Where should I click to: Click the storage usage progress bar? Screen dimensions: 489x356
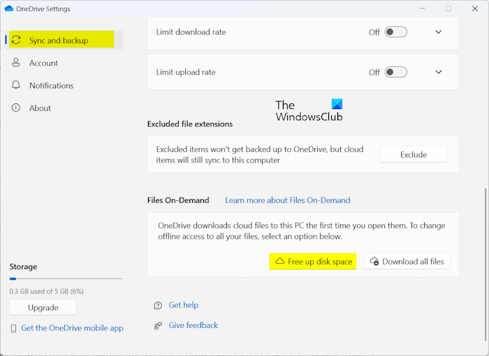tap(66, 279)
